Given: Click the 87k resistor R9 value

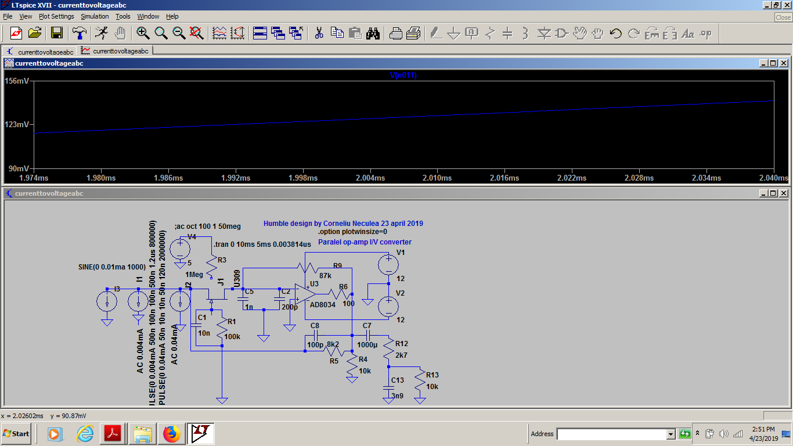Looking at the screenshot, I should pyautogui.click(x=325, y=275).
